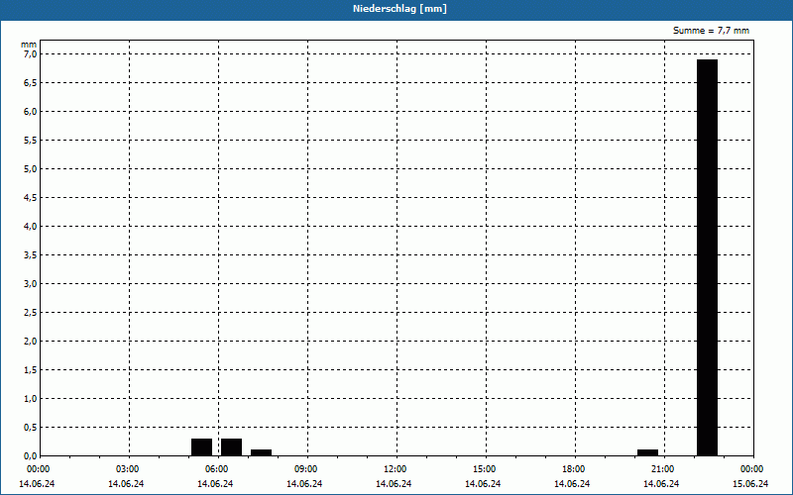Select the "21:00" x-axis time label

663,469
